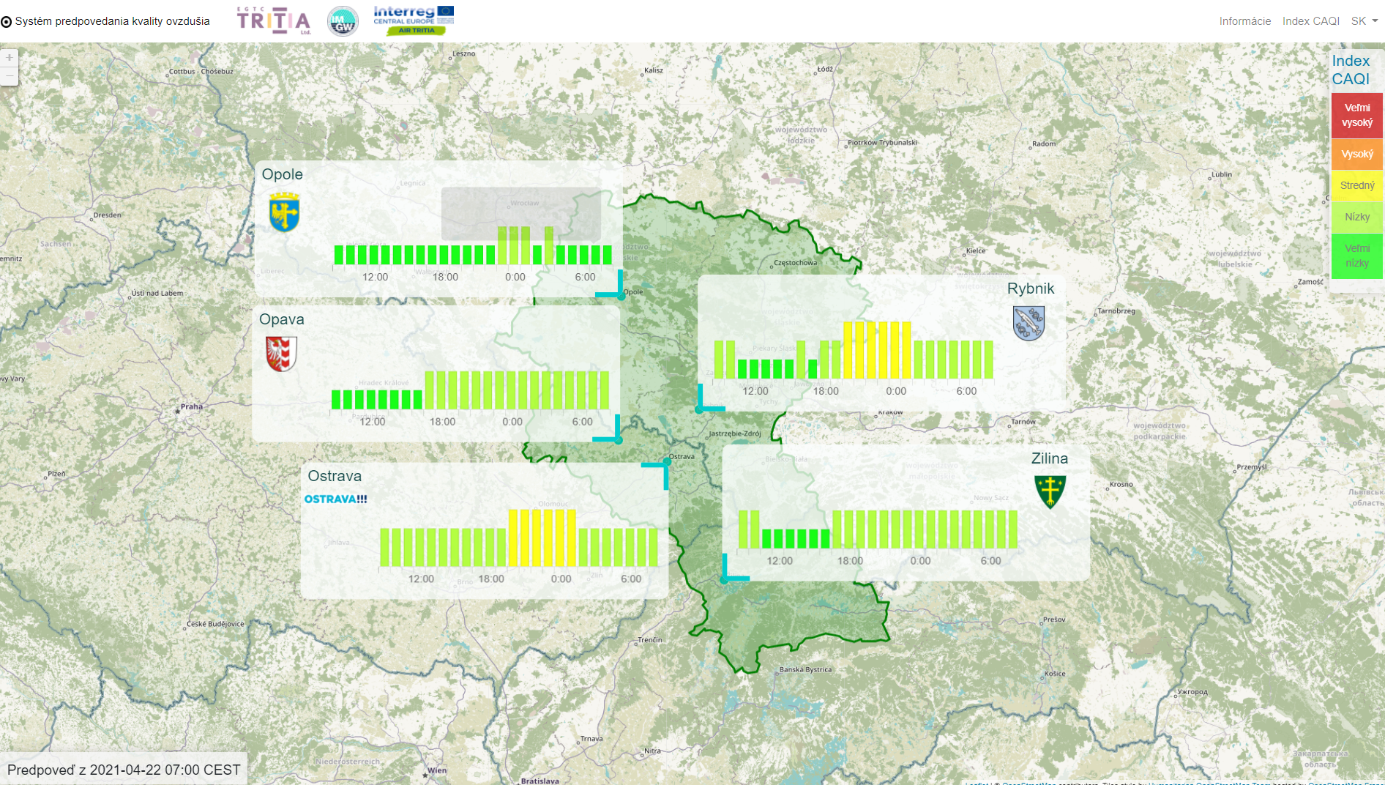Click the forecast timestamp 2021-04-22 07:00 CEST
The width and height of the screenshot is (1385, 785).
pyautogui.click(x=165, y=770)
